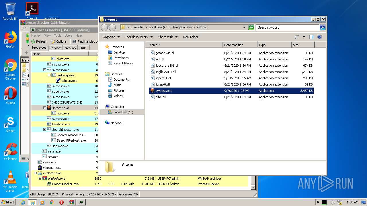Switch to the Services tab
Screen dimensions: 367x206
pos(55,48)
